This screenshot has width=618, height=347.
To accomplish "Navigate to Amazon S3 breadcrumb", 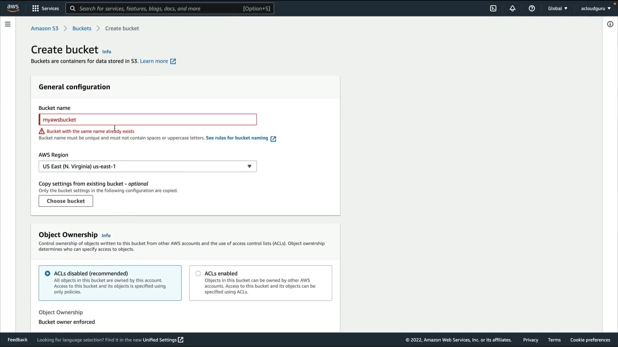I will (44, 28).
